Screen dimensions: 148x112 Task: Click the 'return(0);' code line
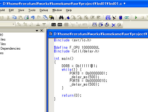pos(71,95)
